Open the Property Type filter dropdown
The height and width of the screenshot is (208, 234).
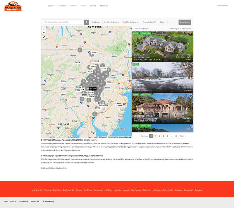pos(149,22)
